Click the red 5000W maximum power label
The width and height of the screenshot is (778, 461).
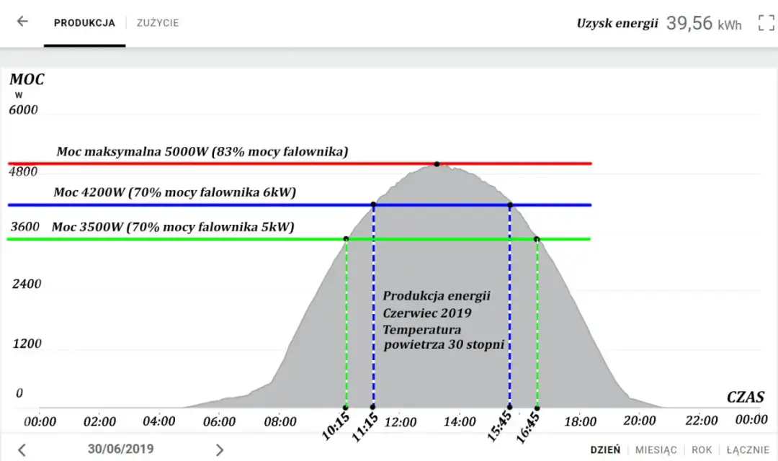click(202, 152)
